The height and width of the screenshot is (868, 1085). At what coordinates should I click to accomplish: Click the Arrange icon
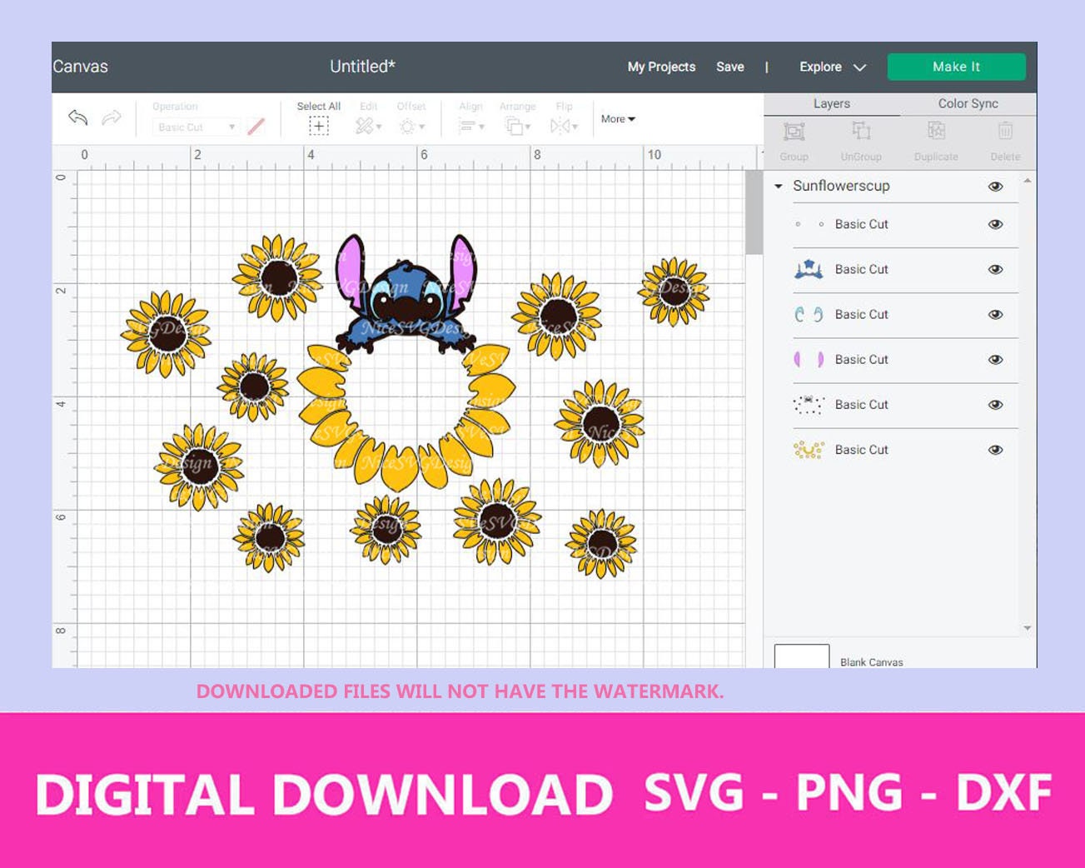click(515, 125)
